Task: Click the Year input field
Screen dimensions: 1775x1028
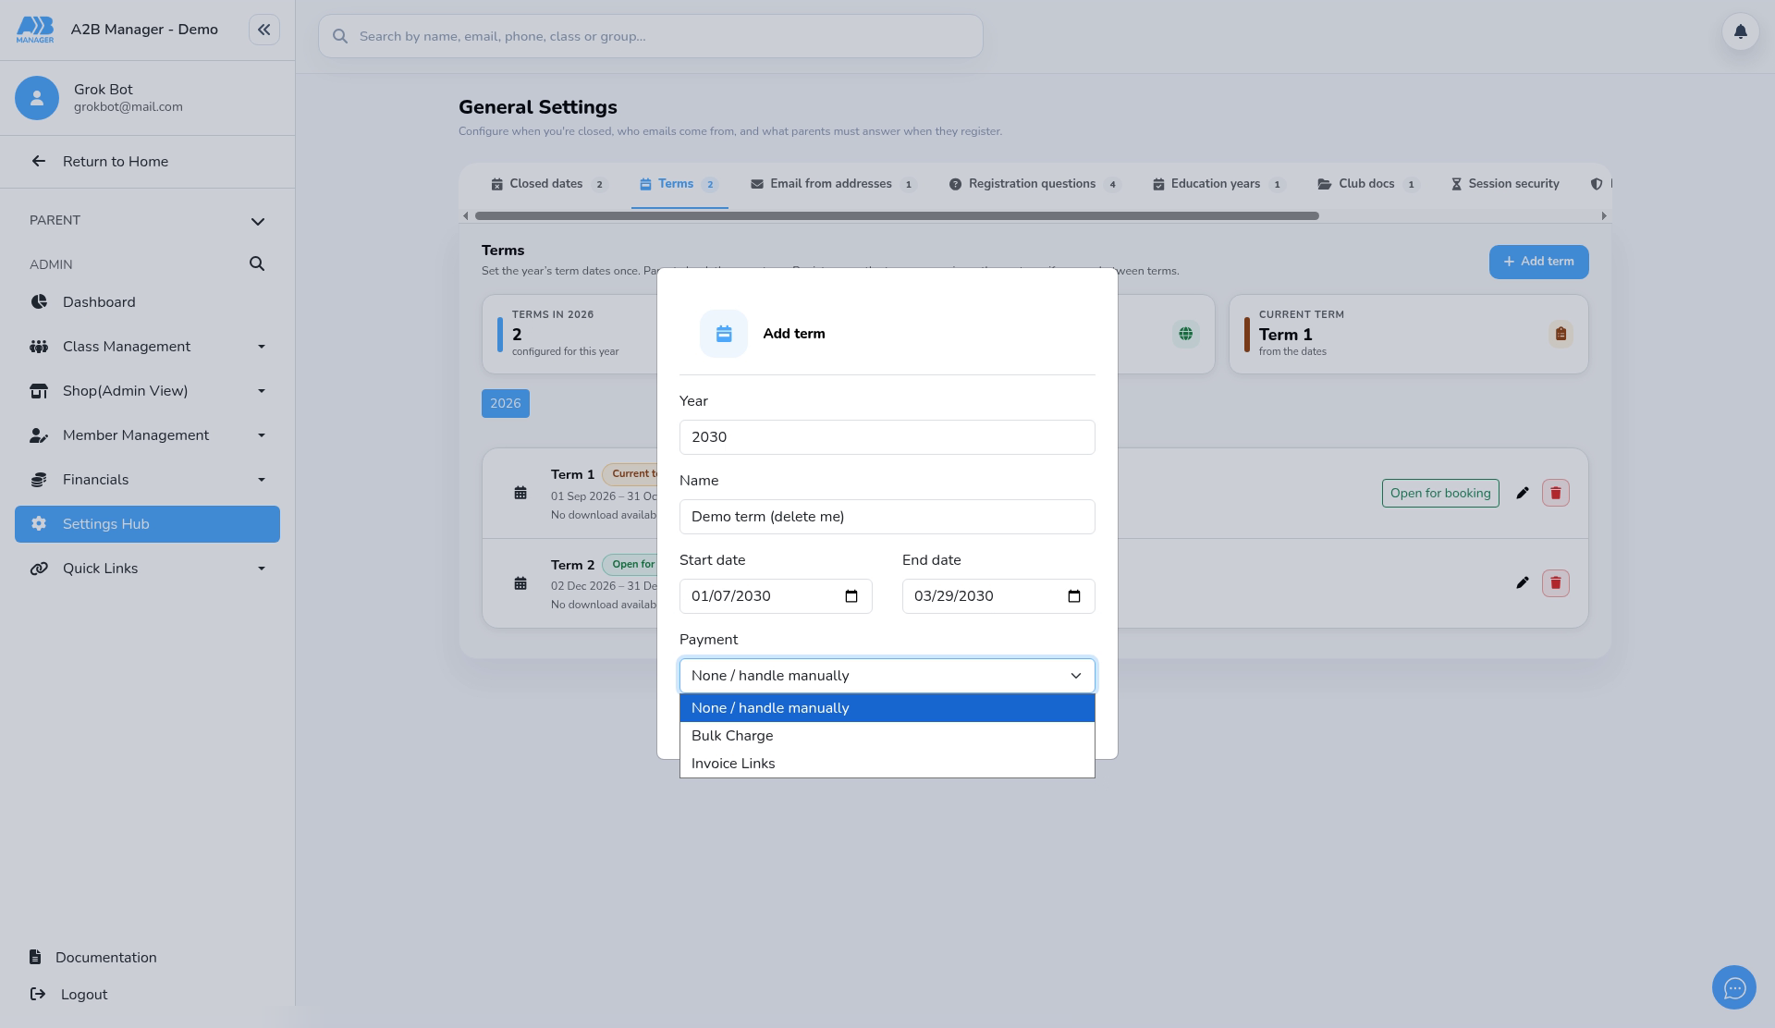Action: coord(887,437)
